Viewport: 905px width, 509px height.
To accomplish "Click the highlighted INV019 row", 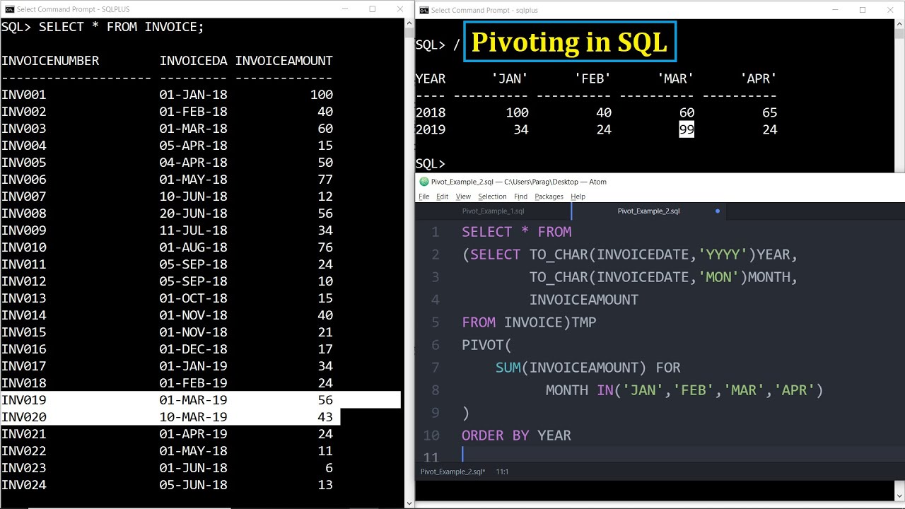I will [x=201, y=400].
